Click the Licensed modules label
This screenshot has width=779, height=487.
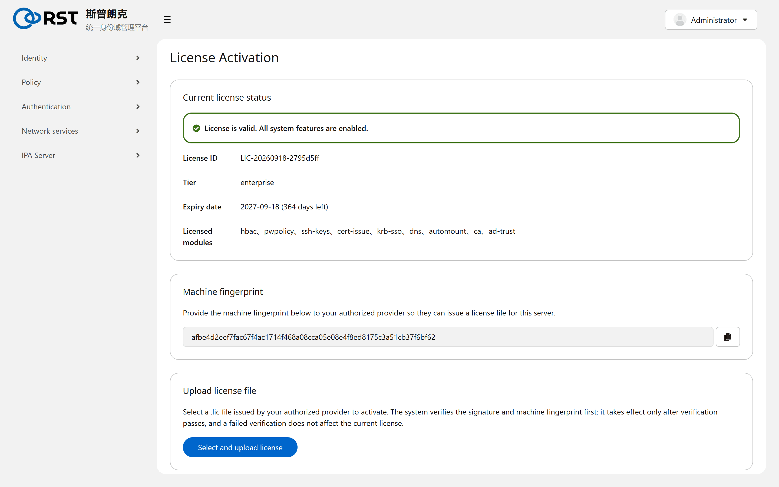[x=198, y=237]
